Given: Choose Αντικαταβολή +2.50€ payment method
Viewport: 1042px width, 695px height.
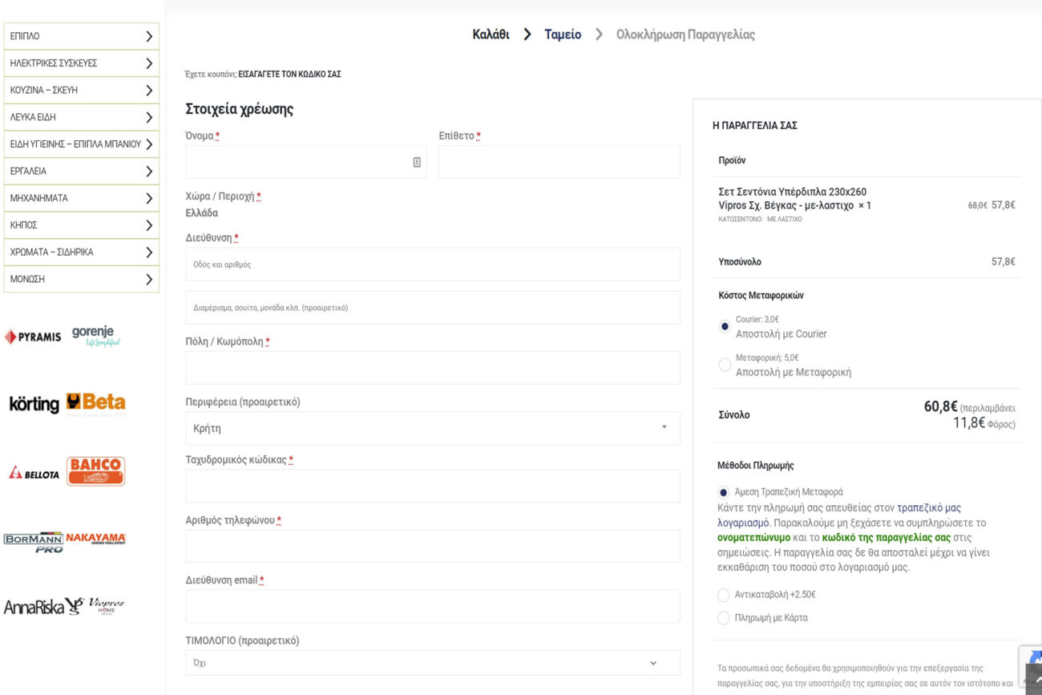Looking at the screenshot, I should point(724,595).
